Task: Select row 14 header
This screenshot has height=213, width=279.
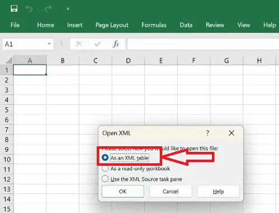Action: pyautogui.click(x=7, y=199)
